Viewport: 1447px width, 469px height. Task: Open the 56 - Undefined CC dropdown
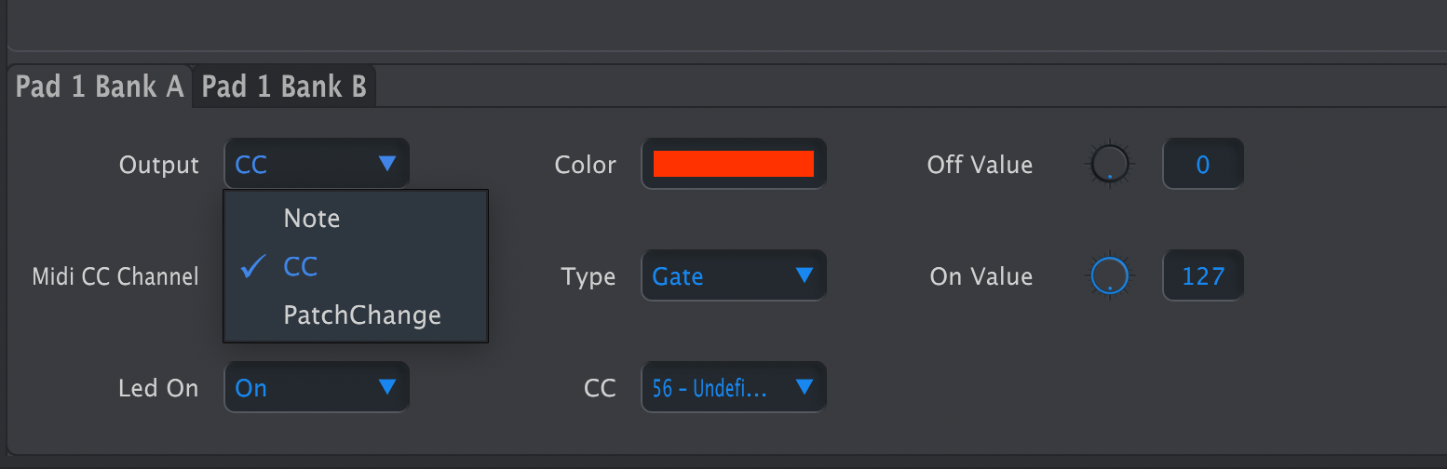(734, 387)
